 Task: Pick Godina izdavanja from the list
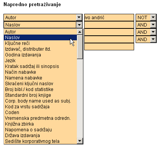pyautogui.click(x=40, y=55)
